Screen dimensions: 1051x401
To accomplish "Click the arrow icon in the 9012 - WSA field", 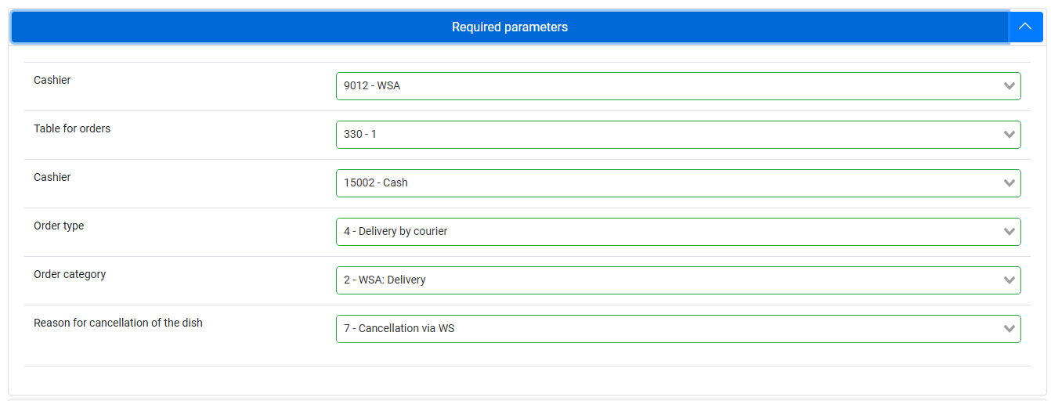I will pyautogui.click(x=1009, y=86).
